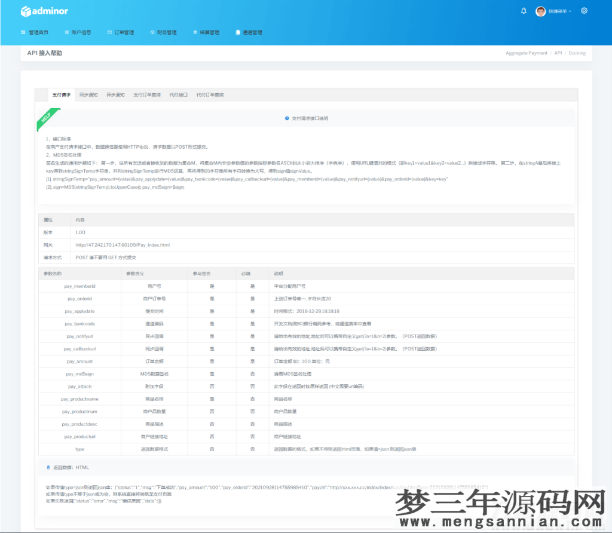Switch to the 异步通知 tab
The height and width of the screenshot is (533, 612).
[x=115, y=94]
